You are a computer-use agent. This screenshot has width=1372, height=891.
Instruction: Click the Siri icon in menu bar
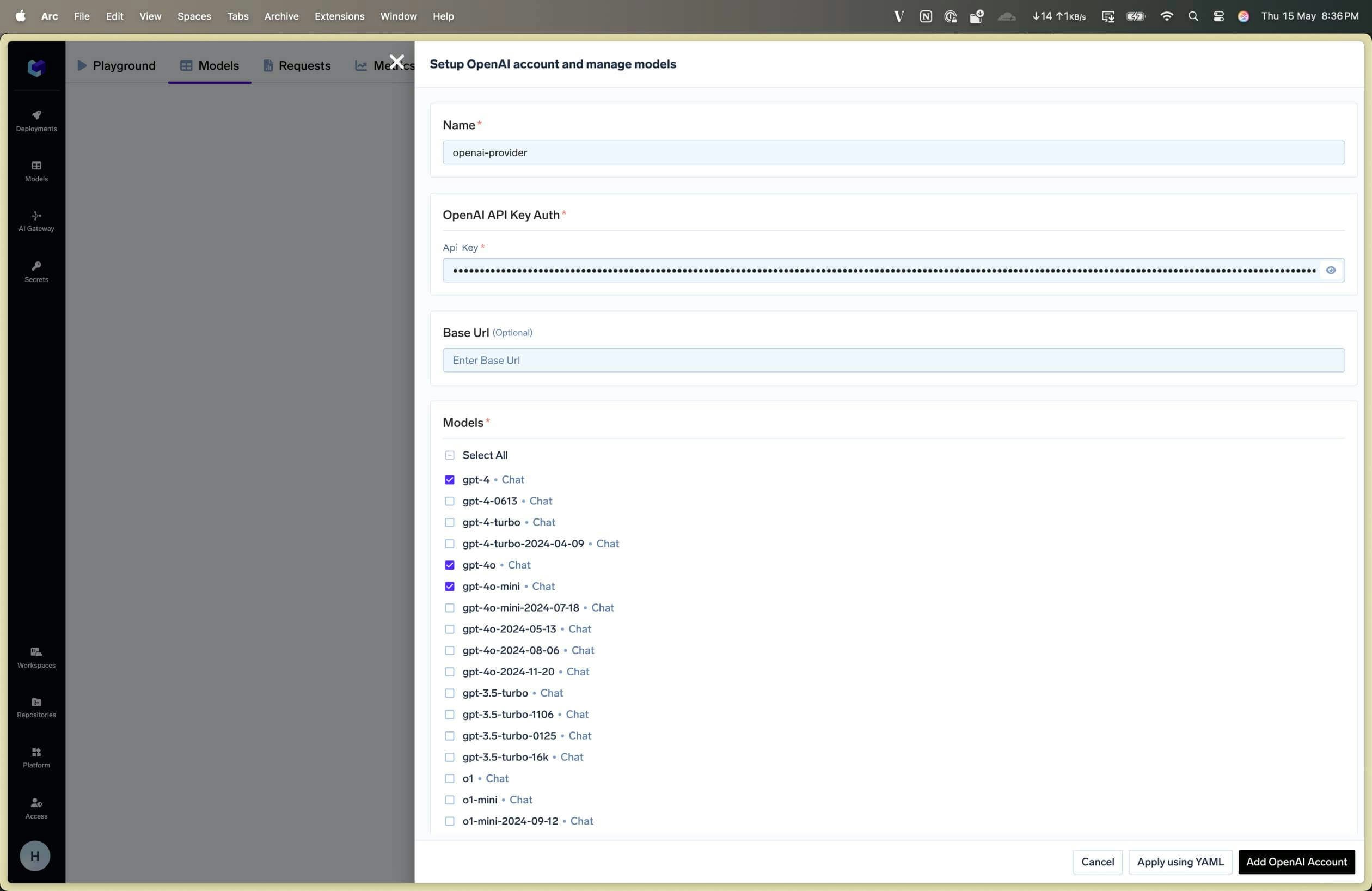[x=1244, y=16]
